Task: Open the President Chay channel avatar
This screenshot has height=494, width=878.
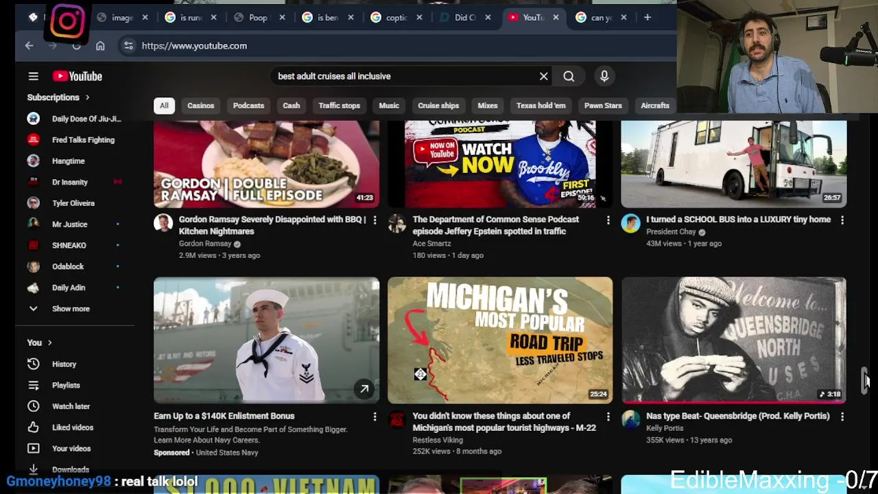Action: (x=630, y=223)
